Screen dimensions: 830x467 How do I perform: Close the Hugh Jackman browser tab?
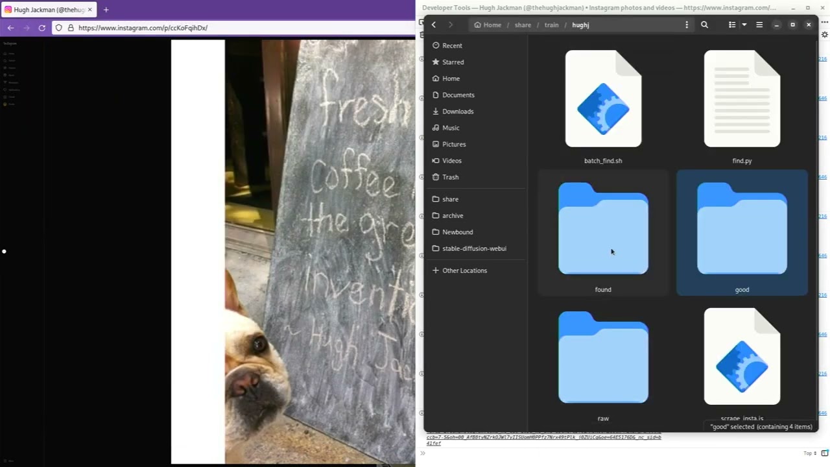click(89, 10)
